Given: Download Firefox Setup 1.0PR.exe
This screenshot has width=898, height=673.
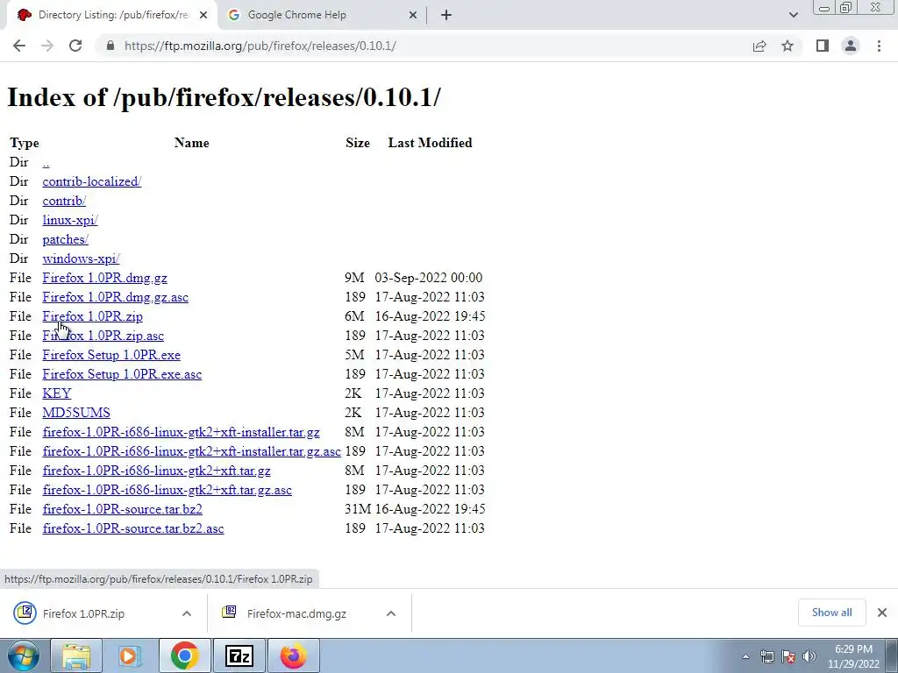Looking at the screenshot, I should point(111,355).
